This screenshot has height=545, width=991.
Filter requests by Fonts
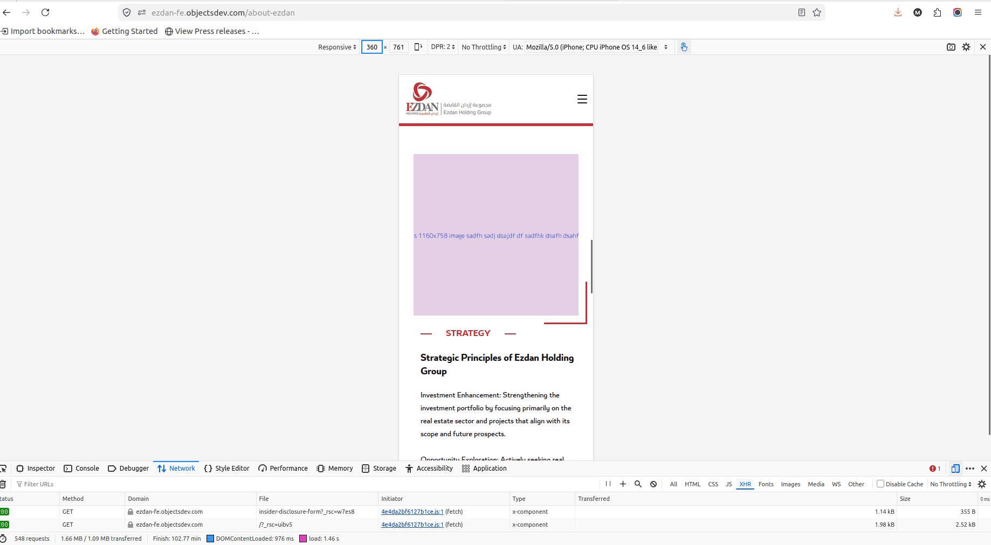(766, 484)
